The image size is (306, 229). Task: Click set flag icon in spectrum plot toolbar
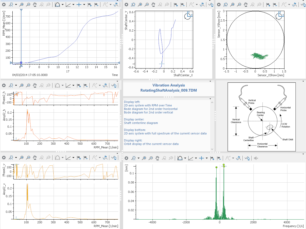(x=212, y=158)
